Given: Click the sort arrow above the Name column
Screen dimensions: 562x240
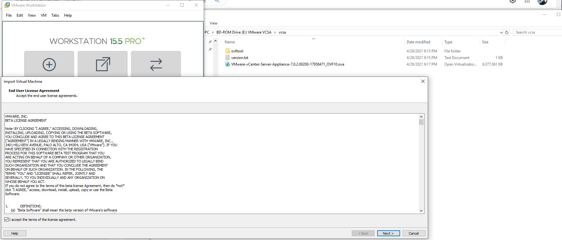Looking at the screenshot, I should (x=313, y=39).
